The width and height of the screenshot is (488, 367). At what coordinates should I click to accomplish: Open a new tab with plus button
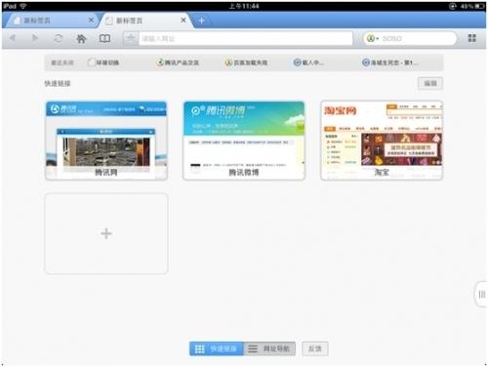tap(201, 20)
